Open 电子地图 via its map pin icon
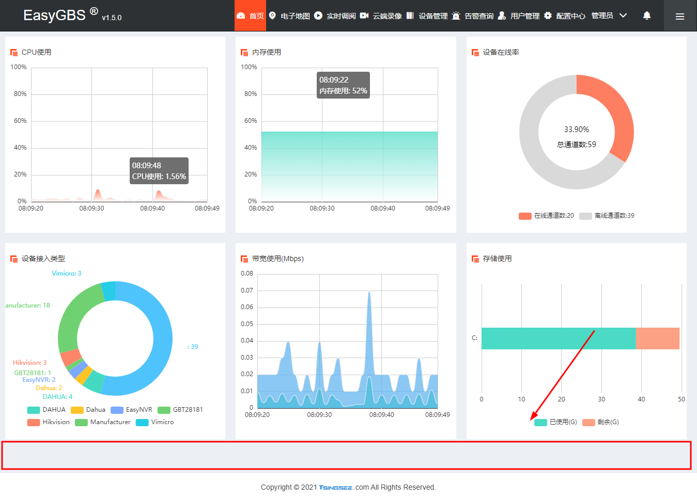697x500 pixels. 272,15
